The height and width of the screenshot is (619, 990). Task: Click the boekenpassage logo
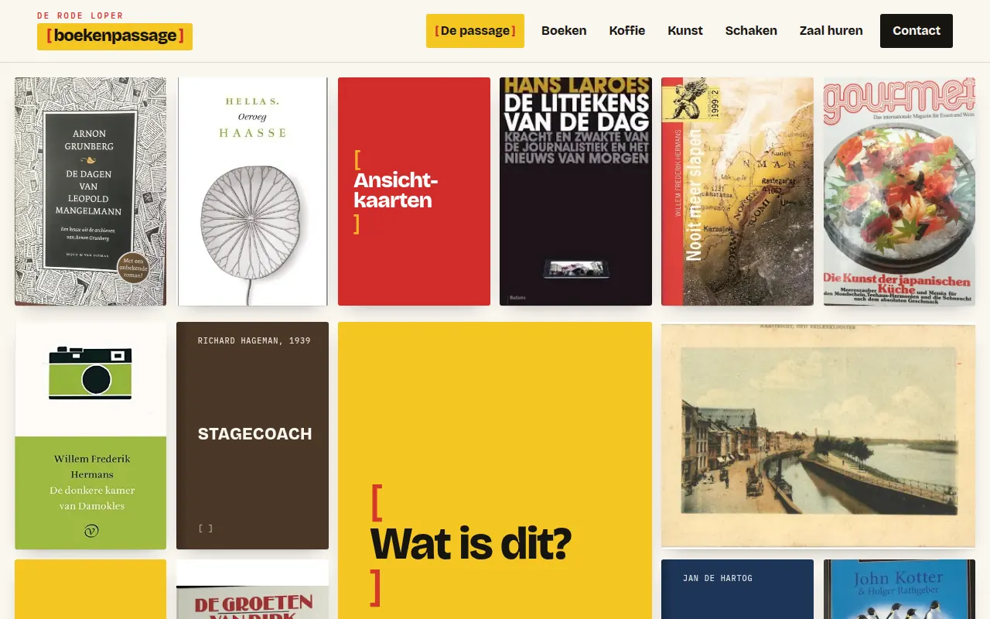pyautogui.click(x=114, y=36)
